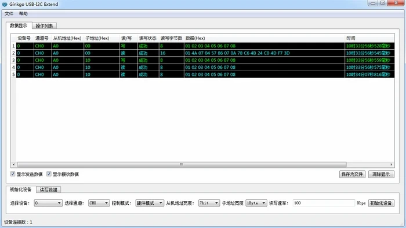Image resolution: width=406 pixels, height=228 pixels.
Task: Click the horizontal scrollbar right arrow
Action: [x=391, y=164]
